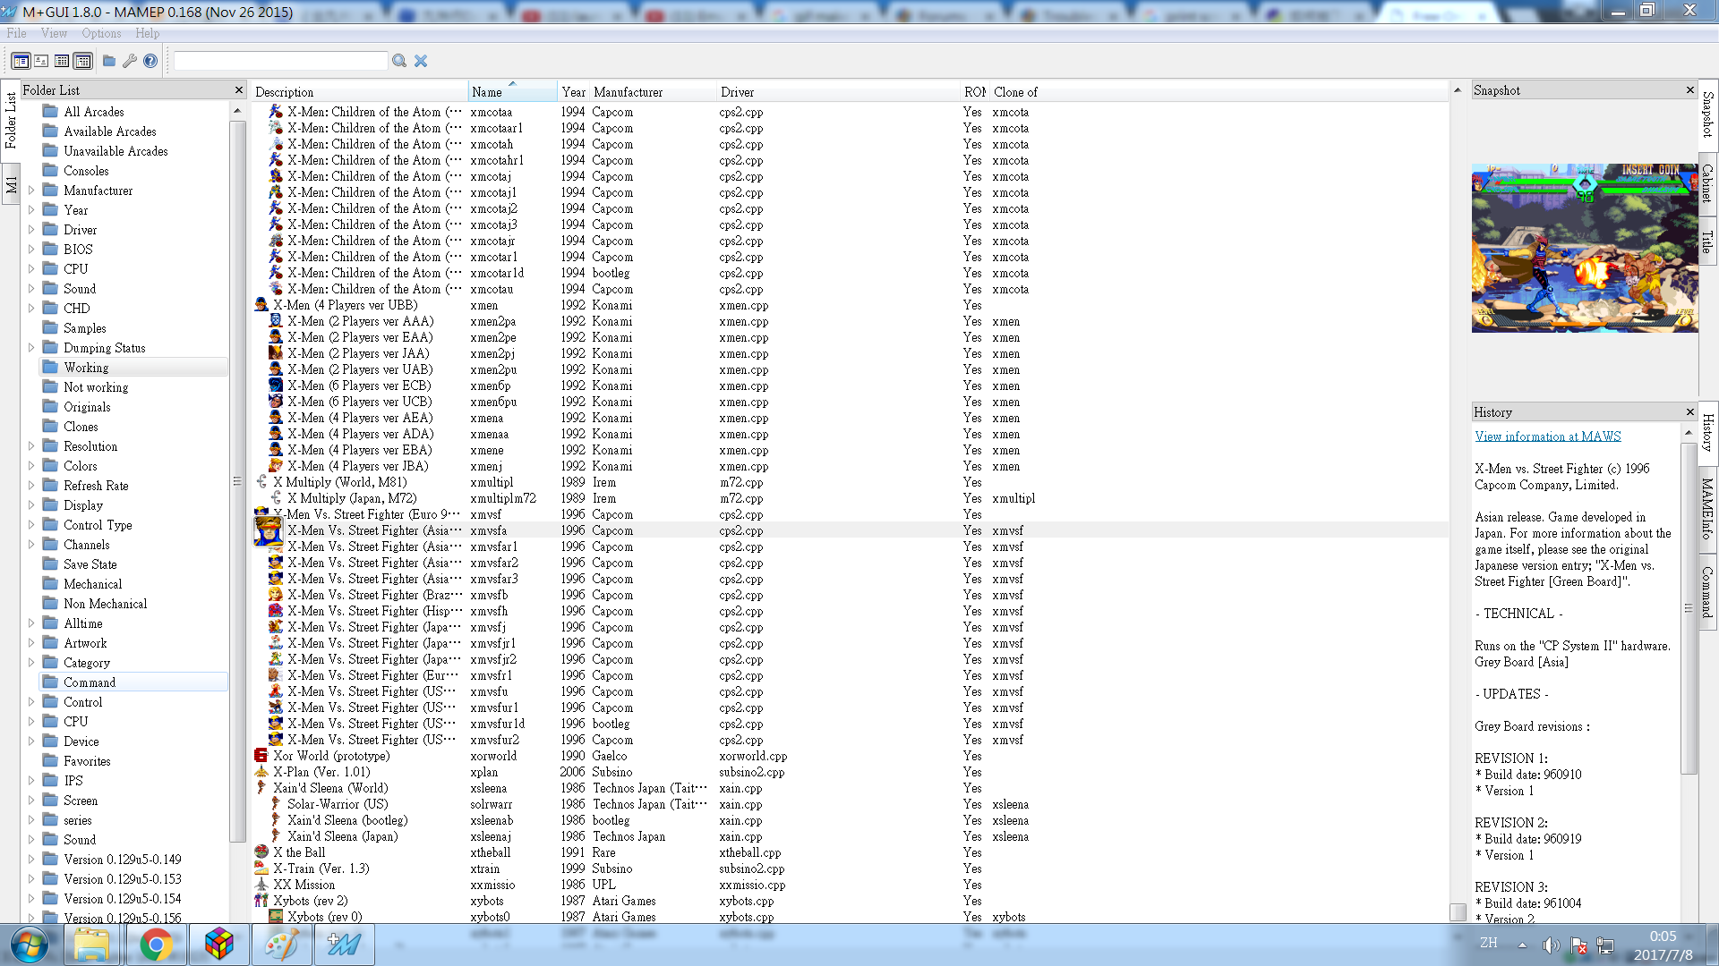Screen dimensions: 1719x966
Task: Sort by the Manufacturer column header
Action: pyautogui.click(x=653, y=92)
